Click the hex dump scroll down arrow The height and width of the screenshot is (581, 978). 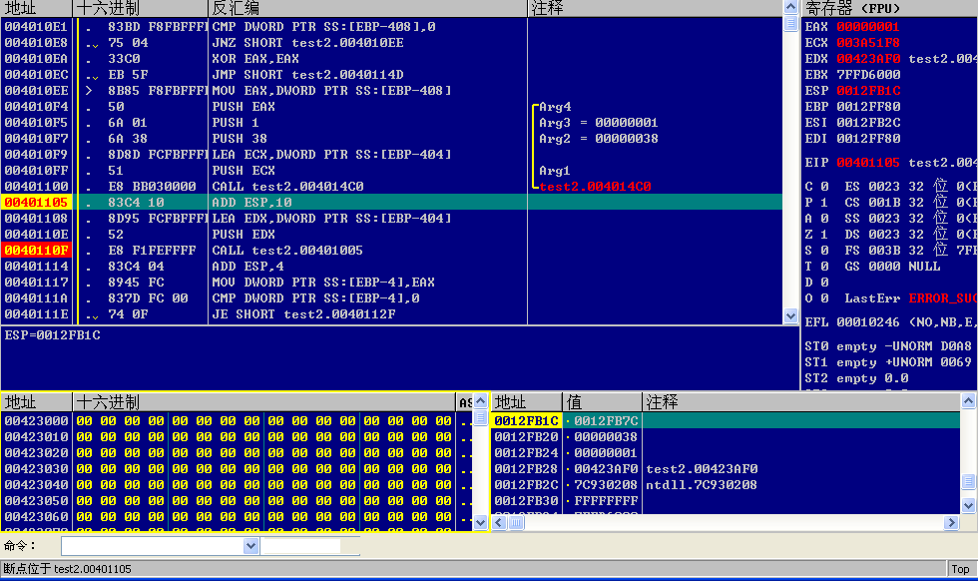pyautogui.click(x=479, y=521)
